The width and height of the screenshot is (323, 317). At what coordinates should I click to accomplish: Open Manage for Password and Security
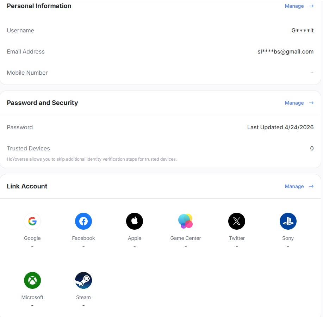[x=294, y=103]
